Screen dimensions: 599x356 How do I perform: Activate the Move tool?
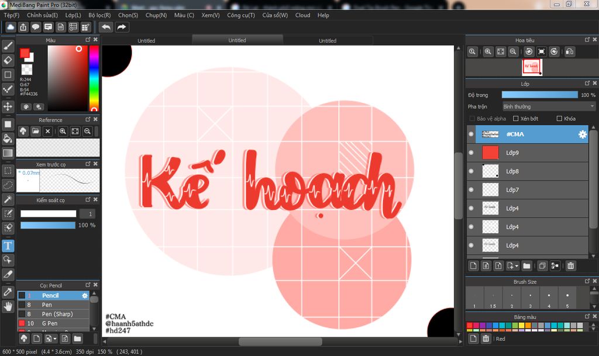[x=8, y=106]
